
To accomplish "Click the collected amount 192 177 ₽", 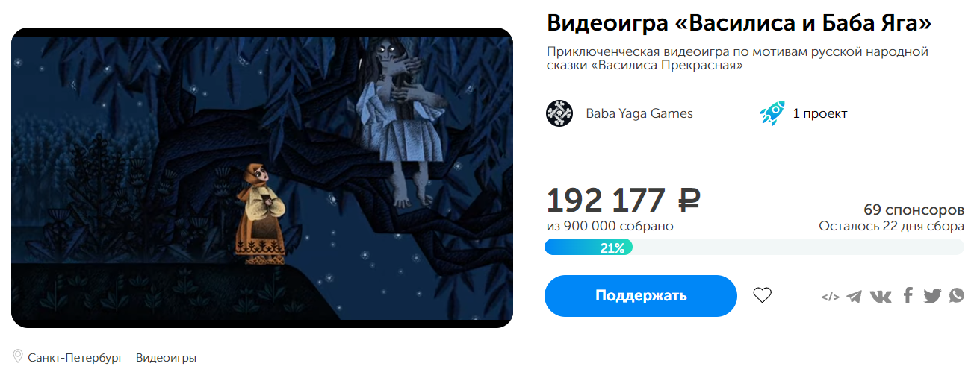I will click(624, 201).
